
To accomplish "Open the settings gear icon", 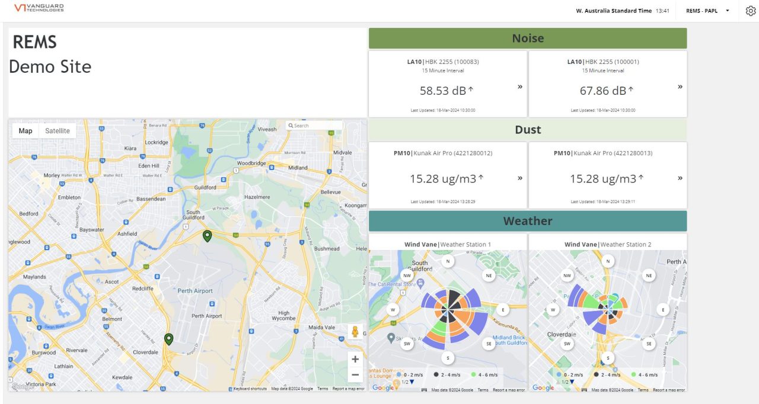I will tap(751, 10).
